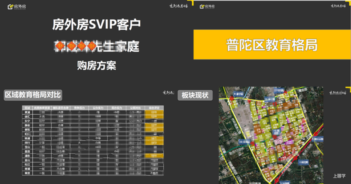The width and height of the screenshot is (351, 184).
Task: Click the 中等 cell in the 杨浦 row
Action: [x=98, y=138]
